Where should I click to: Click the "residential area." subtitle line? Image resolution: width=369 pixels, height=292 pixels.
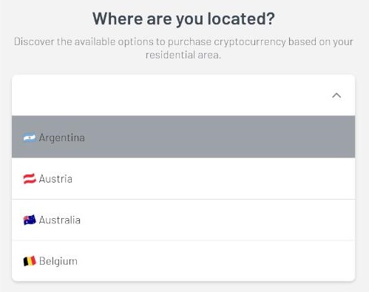coord(183,55)
